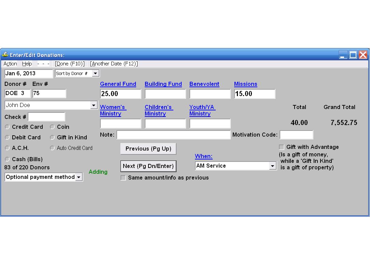Maximize the Enter/Edit Donations window

353,55
